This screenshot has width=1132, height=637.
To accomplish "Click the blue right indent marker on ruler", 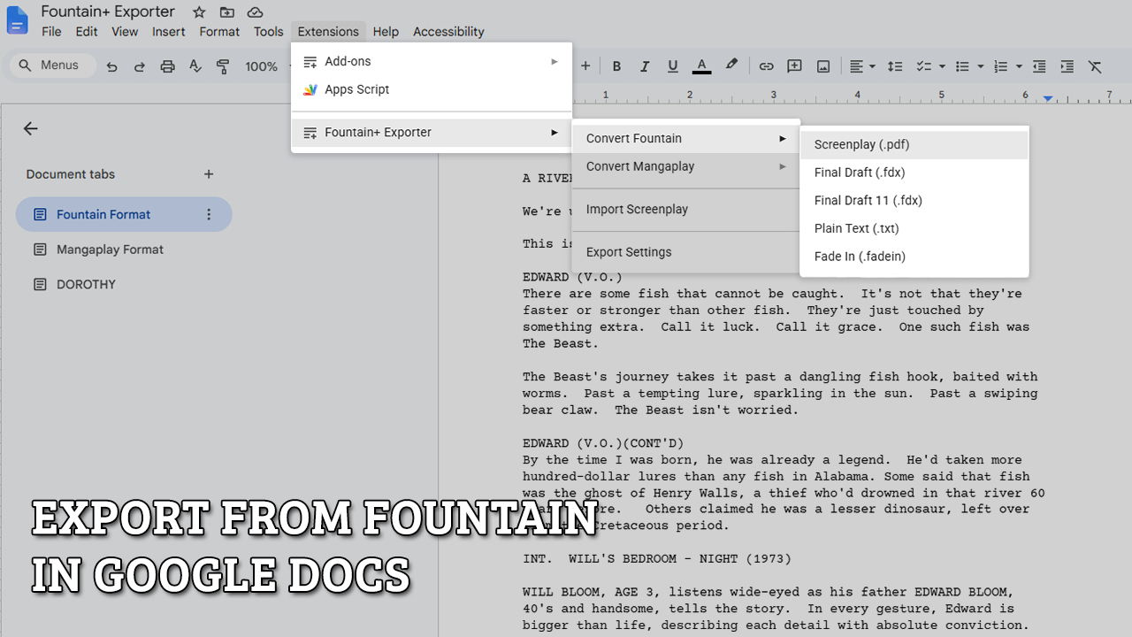I will 1048,98.
